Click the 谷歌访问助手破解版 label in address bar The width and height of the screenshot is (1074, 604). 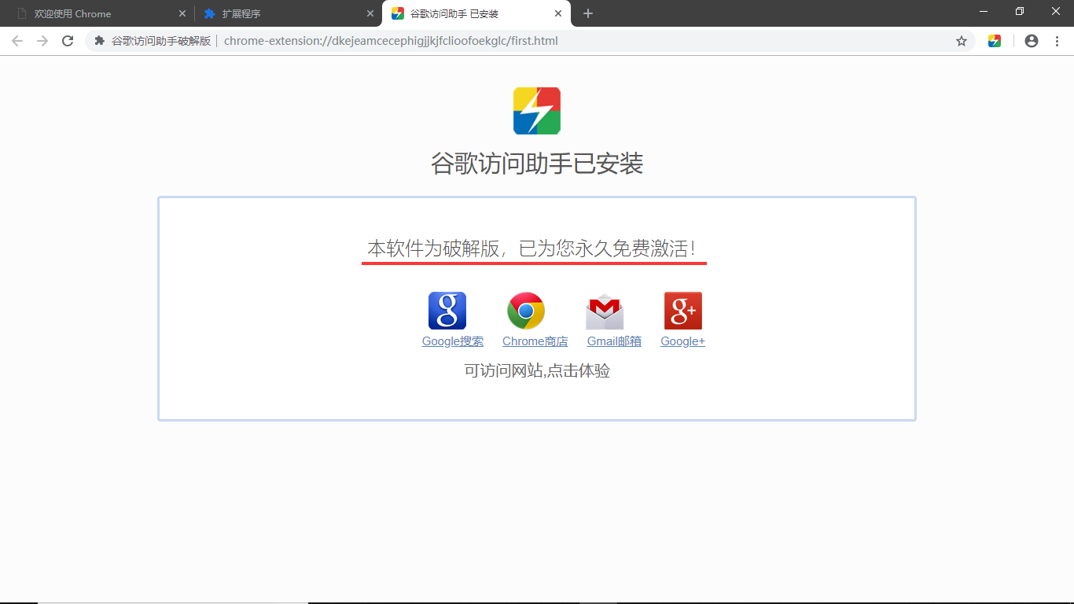coord(161,41)
